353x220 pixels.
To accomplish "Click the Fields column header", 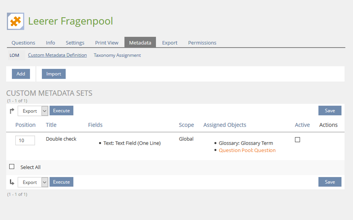I will [x=95, y=125].
